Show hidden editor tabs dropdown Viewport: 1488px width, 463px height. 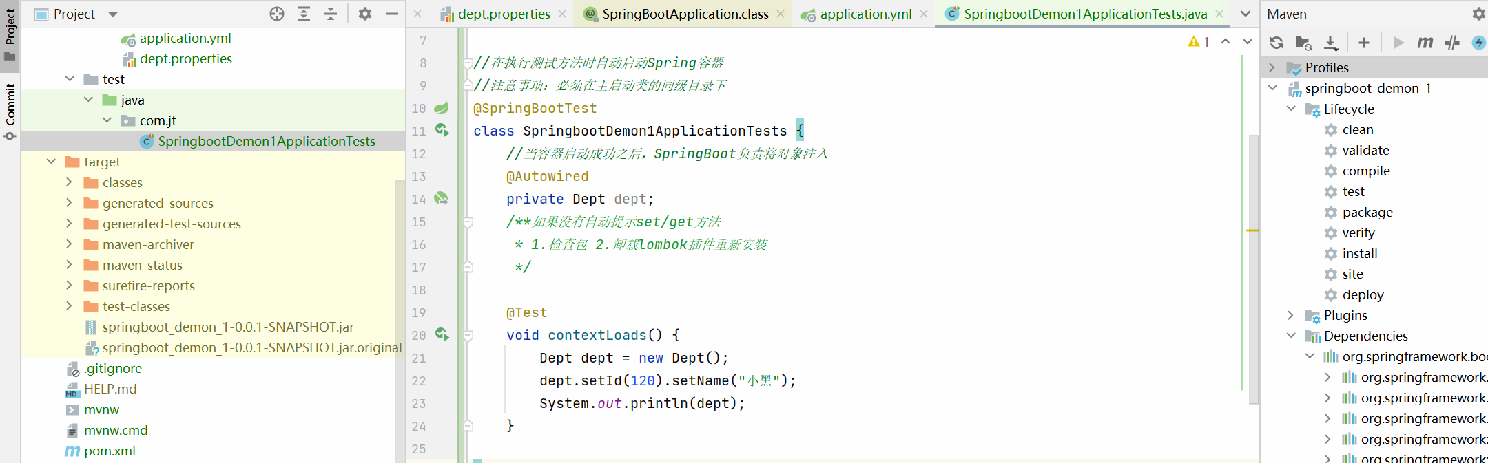tap(1245, 14)
